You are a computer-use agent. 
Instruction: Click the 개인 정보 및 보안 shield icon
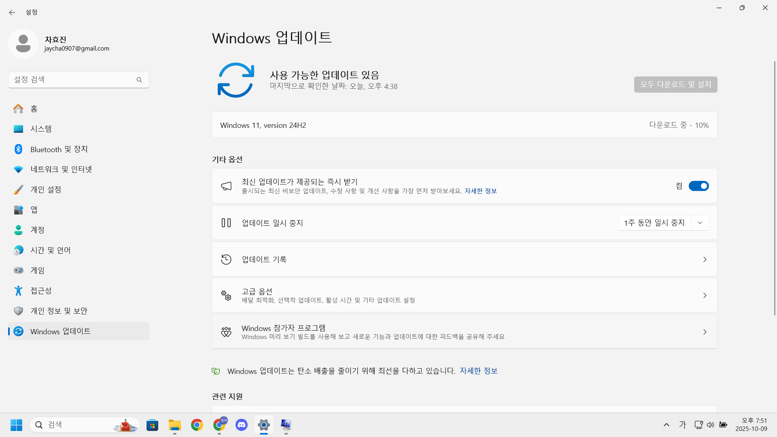[18, 311]
